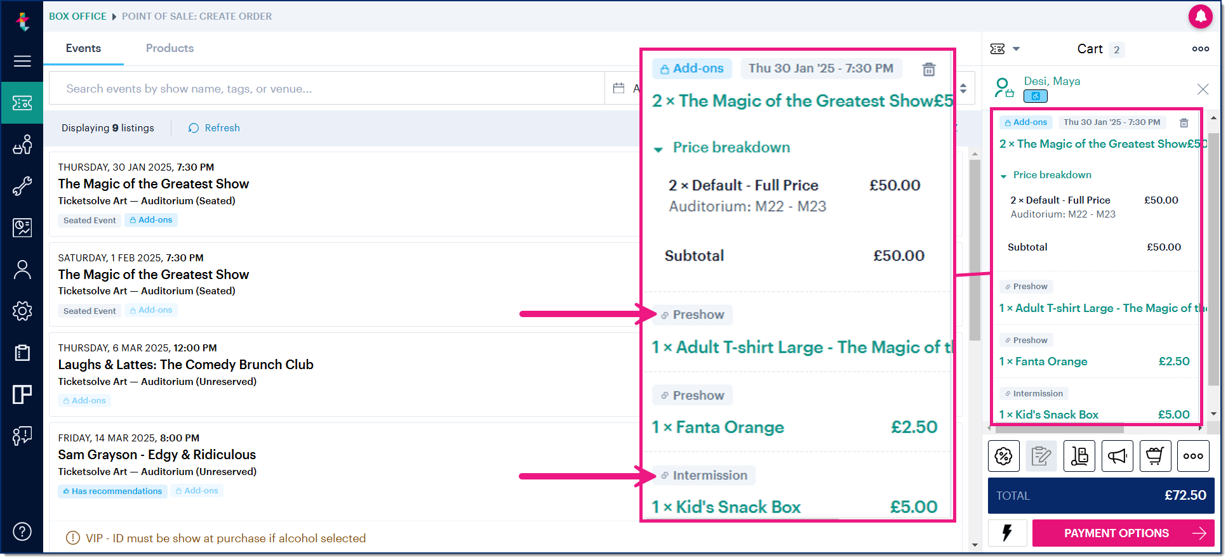The width and height of the screenshot is (1228, 560).
Task: Select The Magic of the Greatest Show 1 Feb
Action: pyautogui.click(x=153, y=275)
